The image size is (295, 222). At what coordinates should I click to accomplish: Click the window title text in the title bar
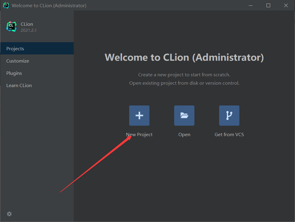[x=49, y=6]
